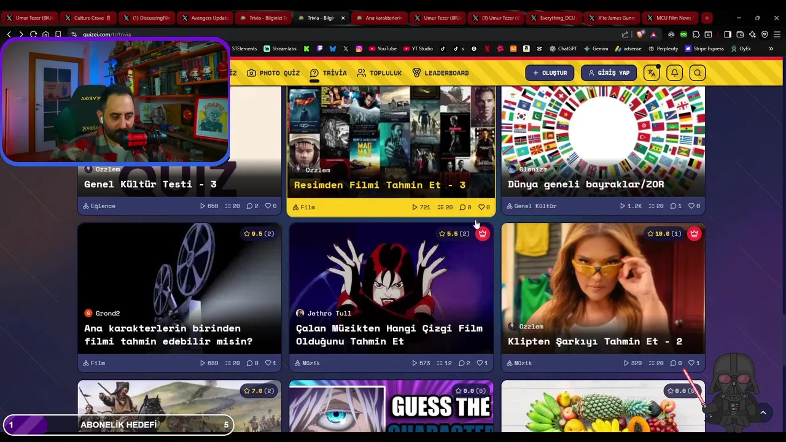Screen dimensions: 786x442
Task: Open the Streamlabs bookmark
Action: (280, 48)
